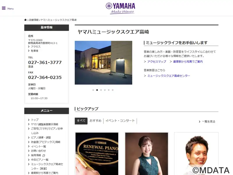
Task: Open 採用情報 menu item
Action: 36,155
